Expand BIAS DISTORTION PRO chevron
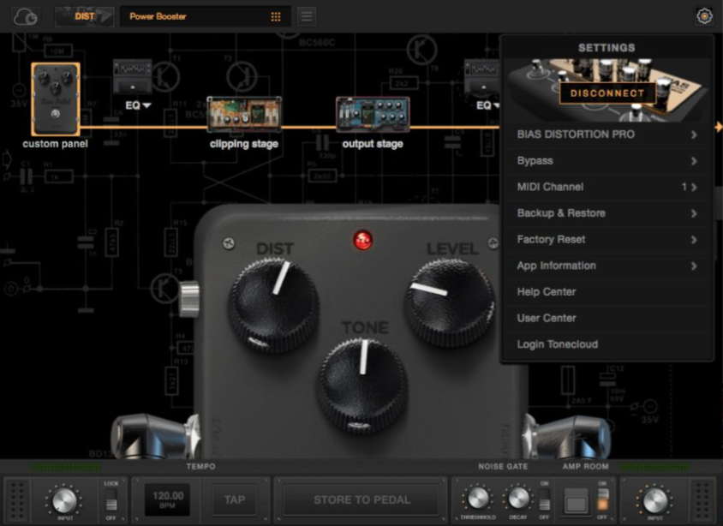The height and width of the screenshot is (526, 723). pyautogui.click(x=694, y=134)
